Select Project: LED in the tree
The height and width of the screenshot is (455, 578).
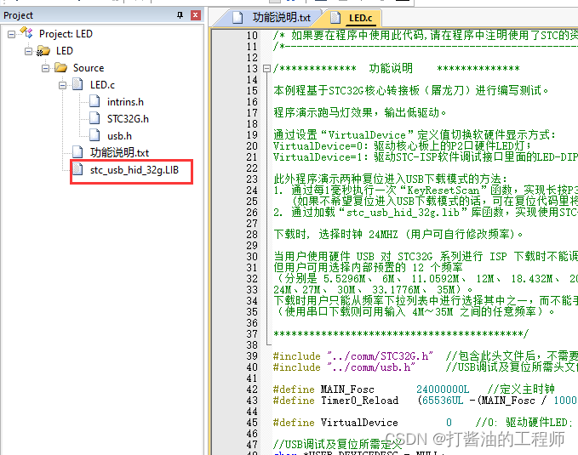66,34
